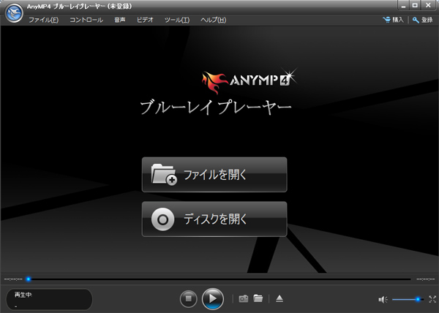This screenshot has height=313, width=439.
Task: Close the AnyMP4 player window
Action: [x=428, y=5]
